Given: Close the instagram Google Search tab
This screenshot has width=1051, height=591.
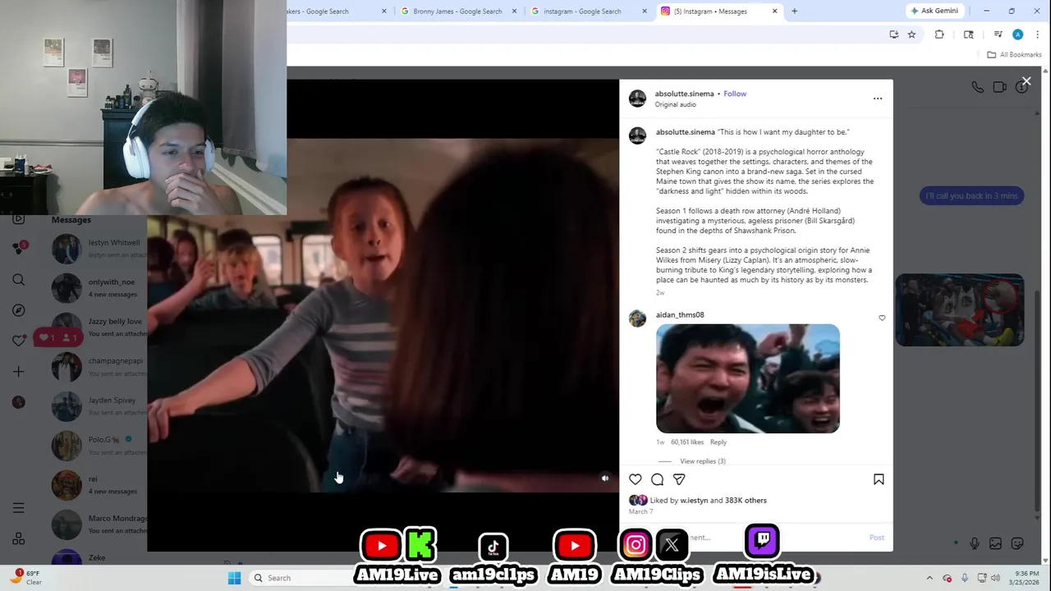Looking at the screenshot, I should pyautogui.click(x=644, y=11).
